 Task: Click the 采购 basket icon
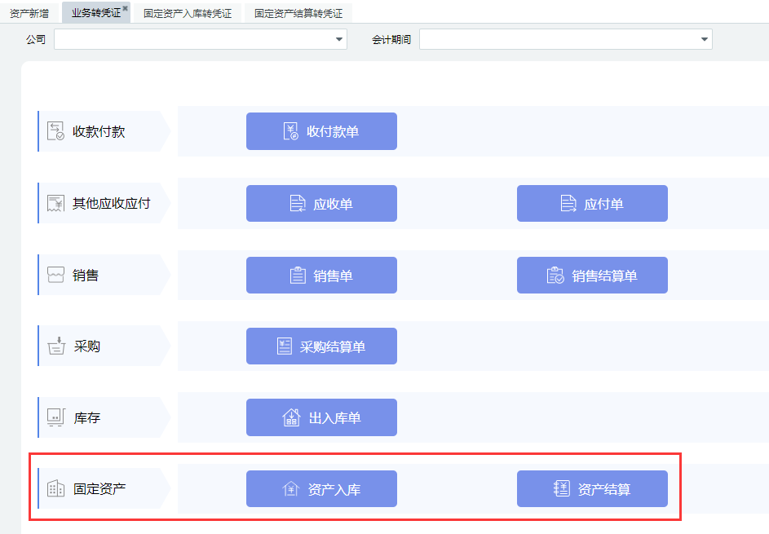pos(55,346)
